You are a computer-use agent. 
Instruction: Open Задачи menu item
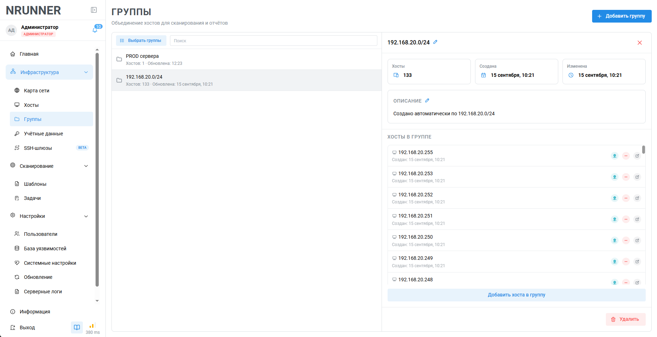pos(51,198)
